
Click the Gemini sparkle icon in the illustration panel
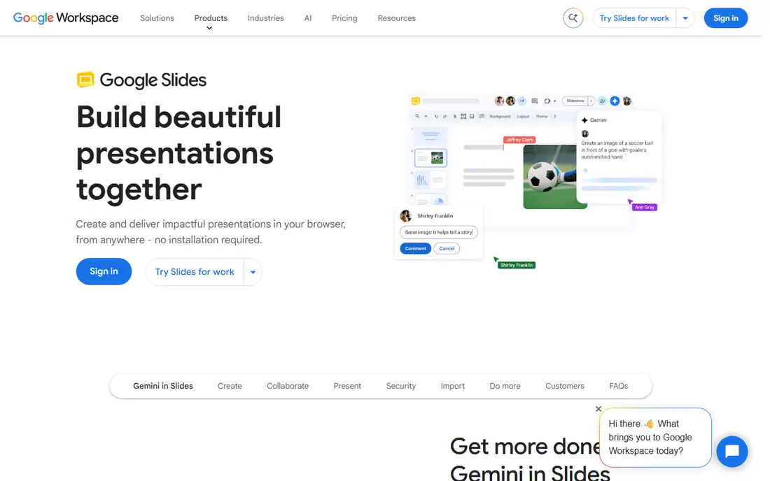[x=584, y=120]
